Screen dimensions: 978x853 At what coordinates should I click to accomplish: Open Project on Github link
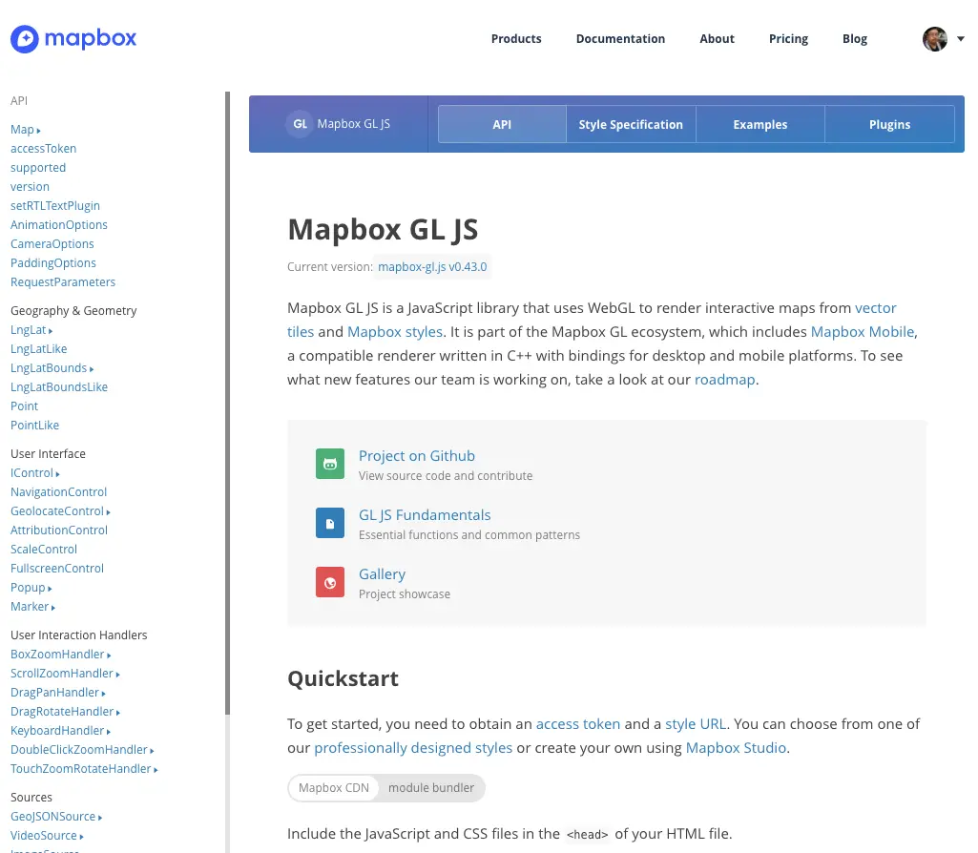417,456
